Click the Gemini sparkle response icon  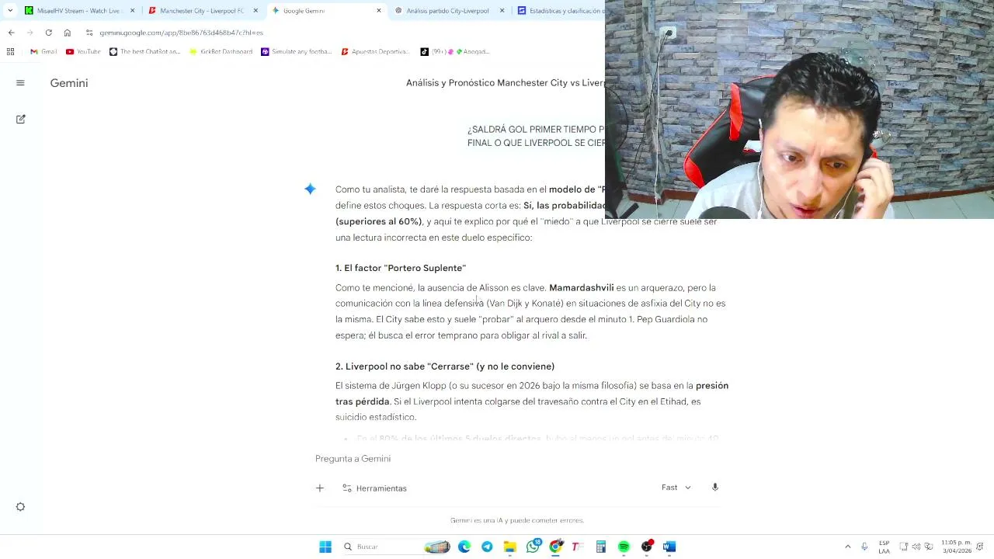click(x=310, y=189)
